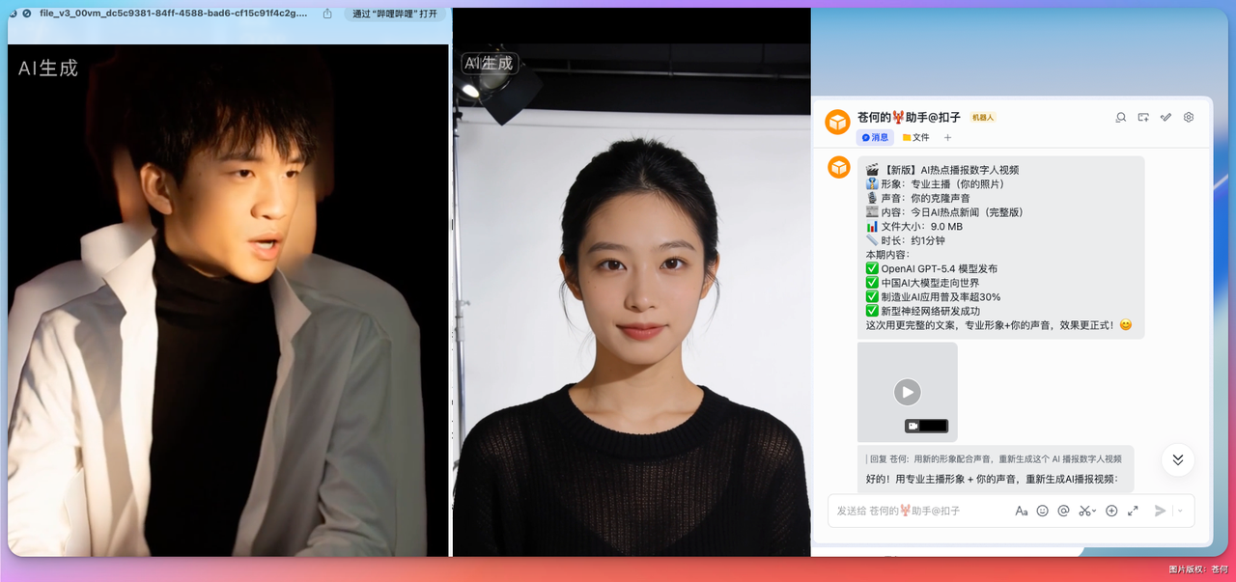Click the 通过"哔哩哔哩"打开 button
Viewport: 1236px width, 582px height.
pyautogui.click(x=395, y=14)
